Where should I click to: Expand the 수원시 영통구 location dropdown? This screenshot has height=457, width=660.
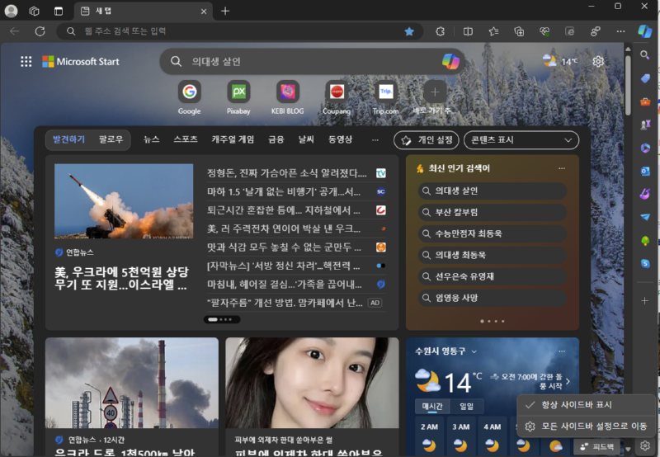pyautogui.click(x=474, y=351)
